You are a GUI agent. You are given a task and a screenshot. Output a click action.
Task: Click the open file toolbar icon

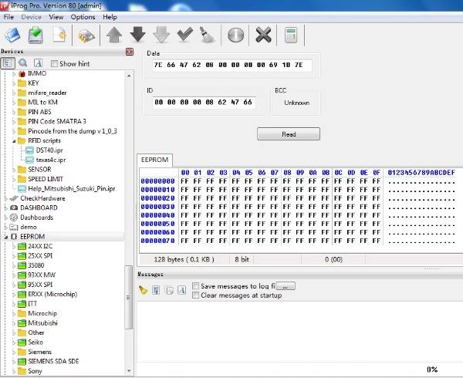(13, 35)
